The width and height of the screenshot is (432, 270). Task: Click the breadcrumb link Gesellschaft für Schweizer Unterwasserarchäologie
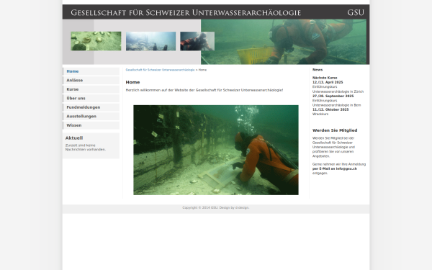click(160, 70)
